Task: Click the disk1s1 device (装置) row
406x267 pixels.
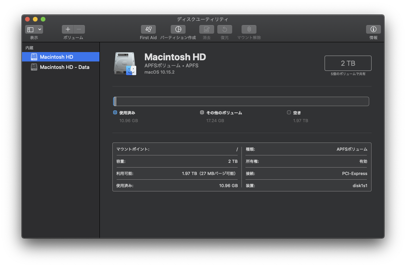Action: (306, 186)
